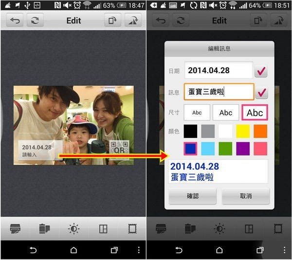This screenshot has width=292, height=260.
Task: Tap Android back key on left phone
Action: tap(33, 250)
